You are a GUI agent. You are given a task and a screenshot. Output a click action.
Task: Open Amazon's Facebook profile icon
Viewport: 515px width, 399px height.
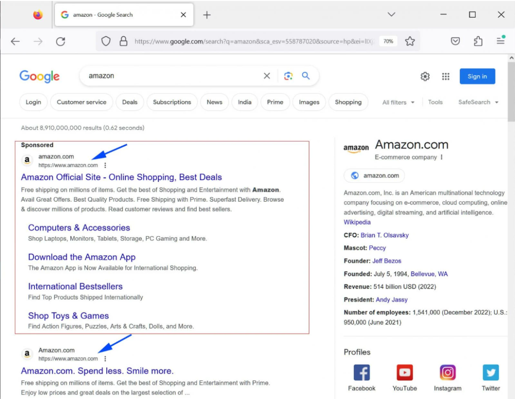[361, 372]
